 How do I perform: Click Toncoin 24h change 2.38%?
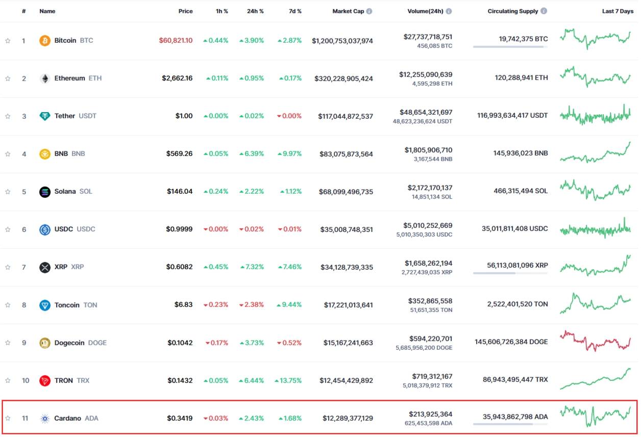pyautogui.click(x=252, y=305)
